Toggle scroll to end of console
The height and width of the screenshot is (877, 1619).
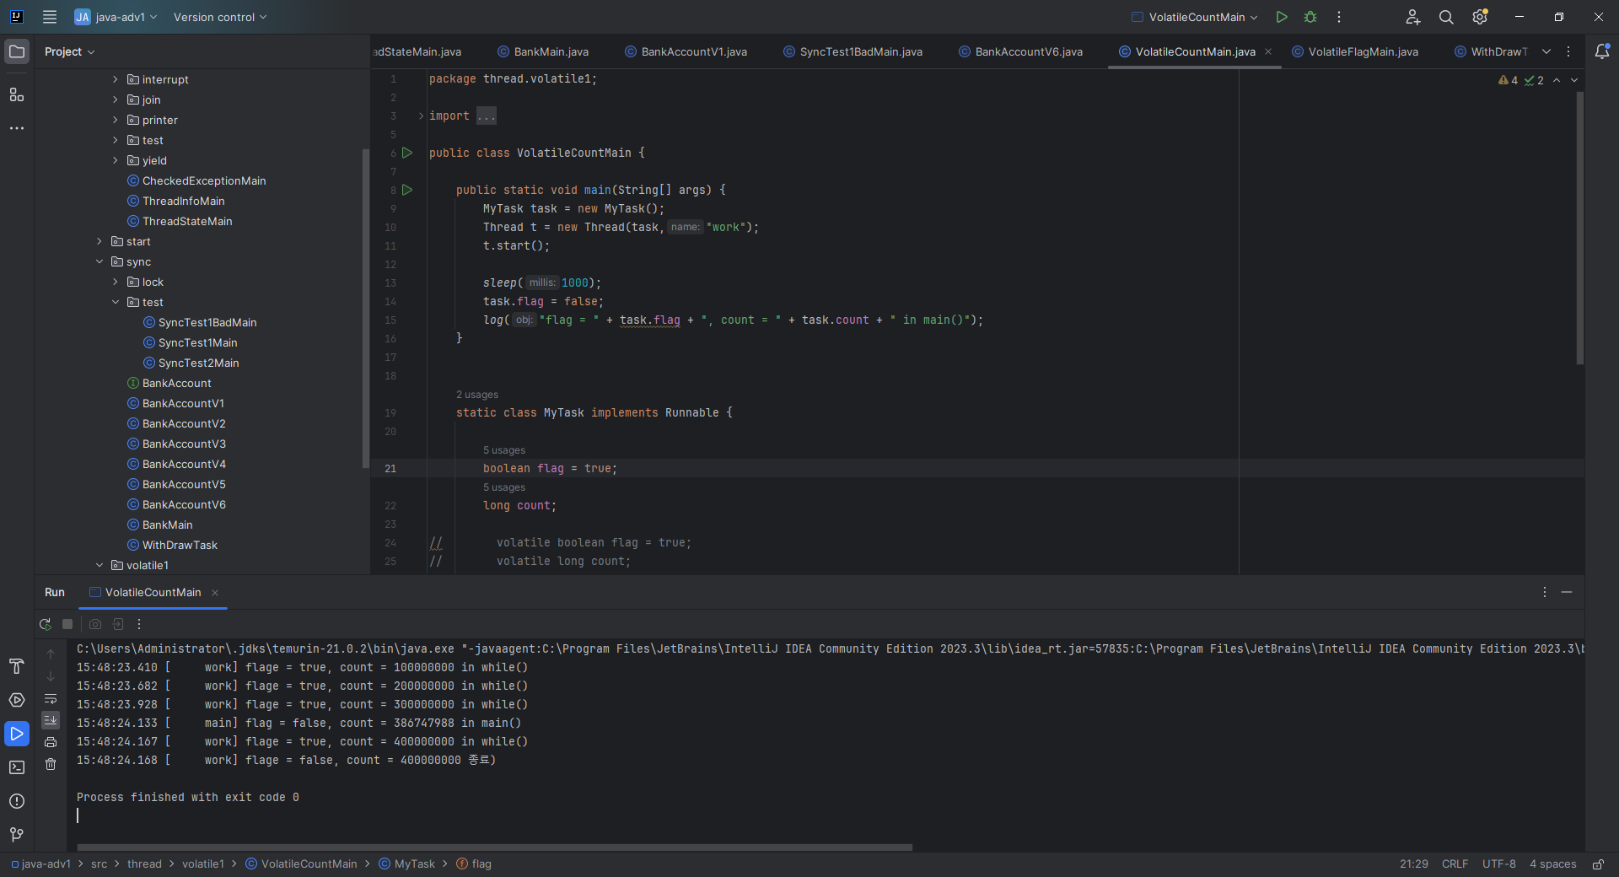pos(51,720)
